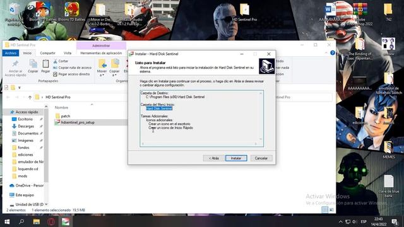404x227 pixels.
Task: Open the notification center icon
Action: point(395,221)
